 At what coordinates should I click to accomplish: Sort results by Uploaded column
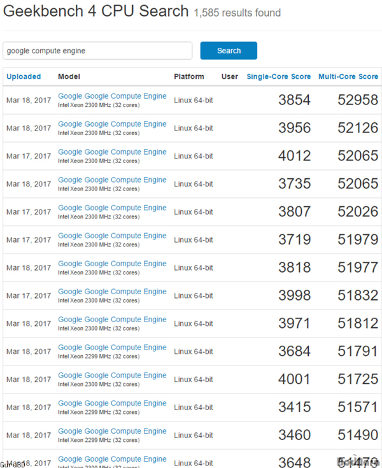click(x=24, y=76)
